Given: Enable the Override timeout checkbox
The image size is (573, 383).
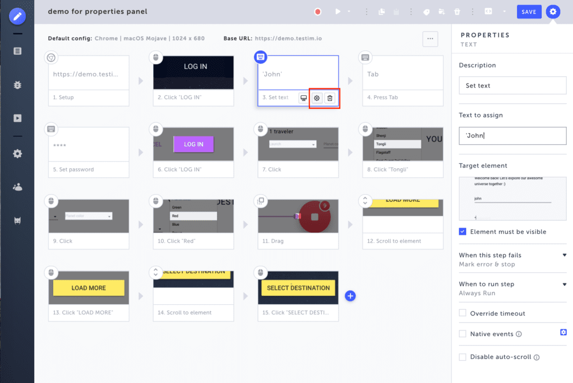Looking at the screenshot, I should tap(463, 313).
